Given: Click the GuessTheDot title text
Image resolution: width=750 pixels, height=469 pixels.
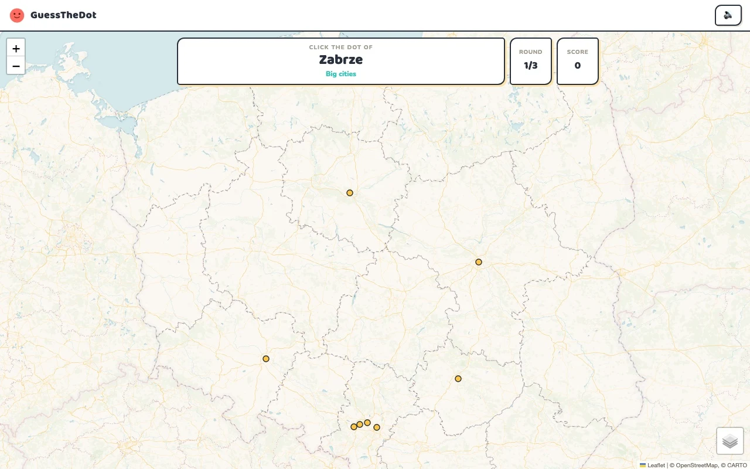Looking at the screenshot, I should 63,15.
